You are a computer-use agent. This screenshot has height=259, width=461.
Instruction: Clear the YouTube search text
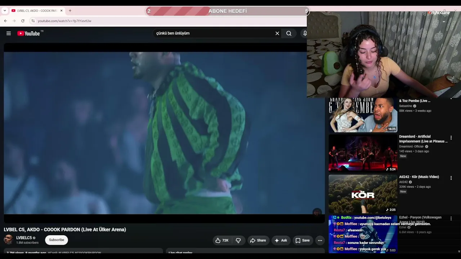pos(277,33)
